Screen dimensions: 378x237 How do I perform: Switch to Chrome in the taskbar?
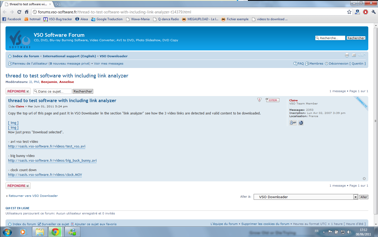pos(55,232)
